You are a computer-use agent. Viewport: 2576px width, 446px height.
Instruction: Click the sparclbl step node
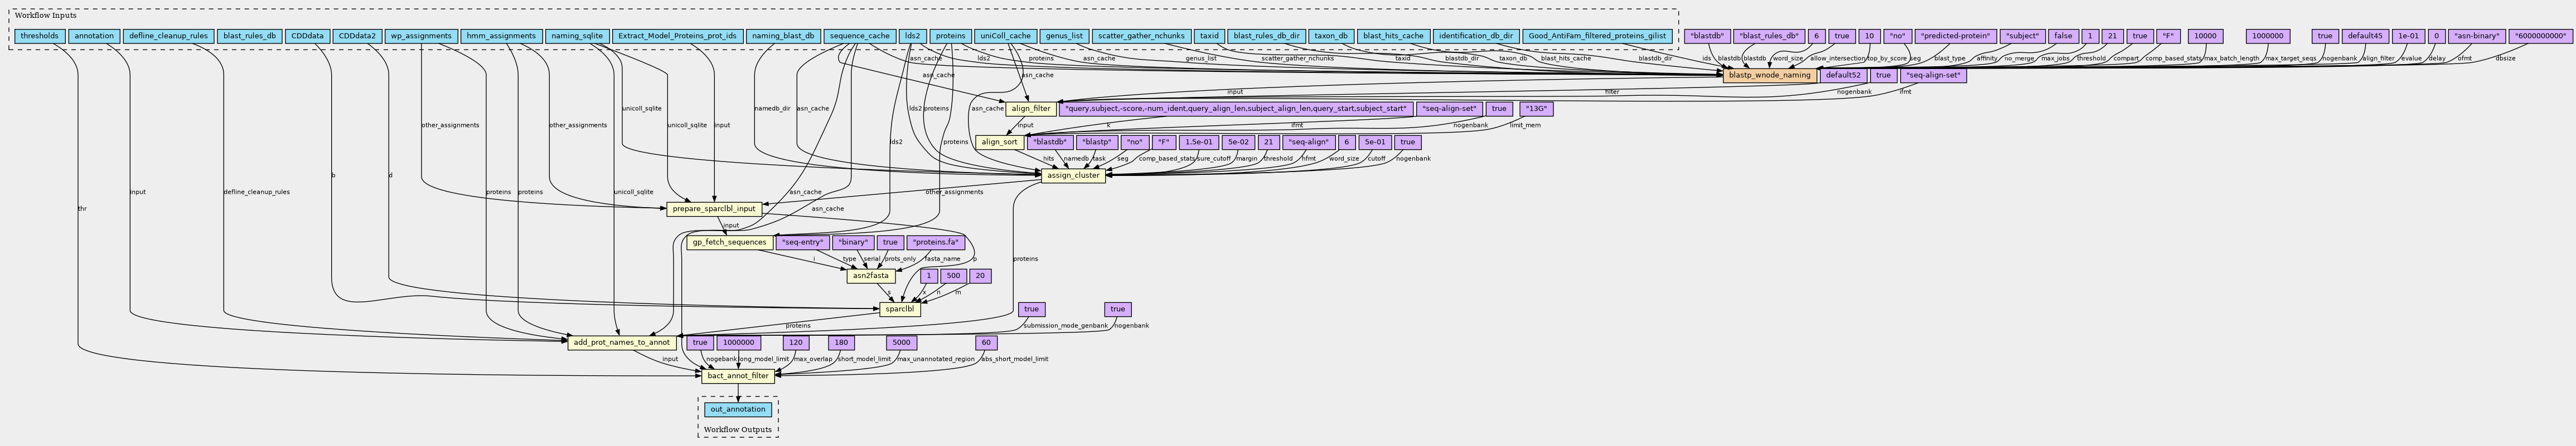(x=899, y=310)
